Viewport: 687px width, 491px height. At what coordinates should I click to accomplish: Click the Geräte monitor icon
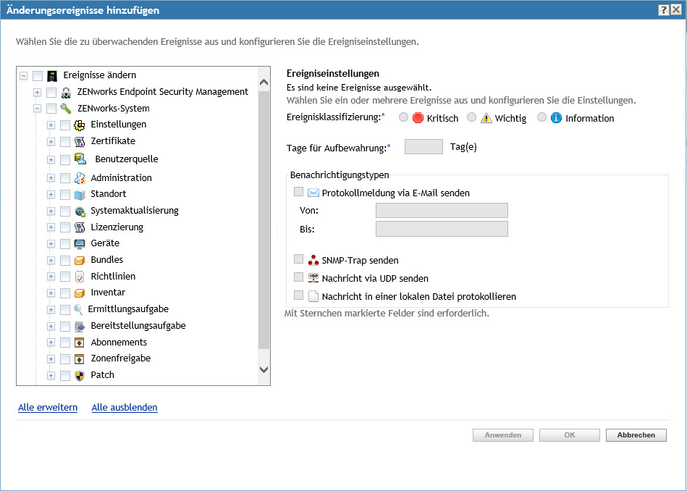click(80, 243)
